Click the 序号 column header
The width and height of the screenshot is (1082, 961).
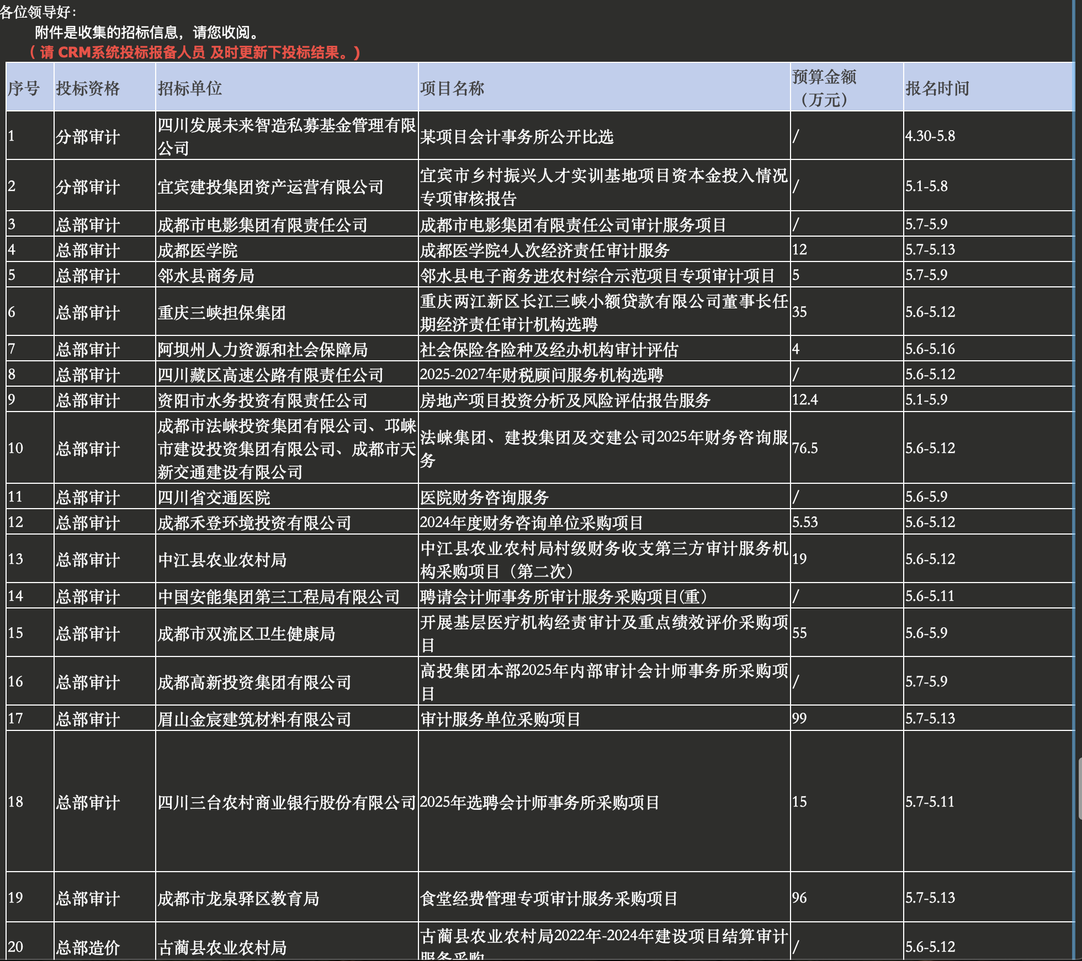30,87
